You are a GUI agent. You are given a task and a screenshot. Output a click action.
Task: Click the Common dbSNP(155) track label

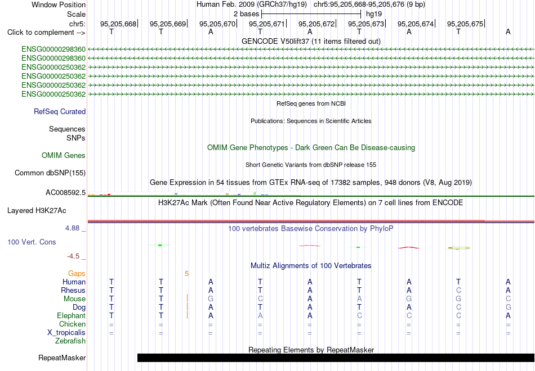click(x=50, y=173)
